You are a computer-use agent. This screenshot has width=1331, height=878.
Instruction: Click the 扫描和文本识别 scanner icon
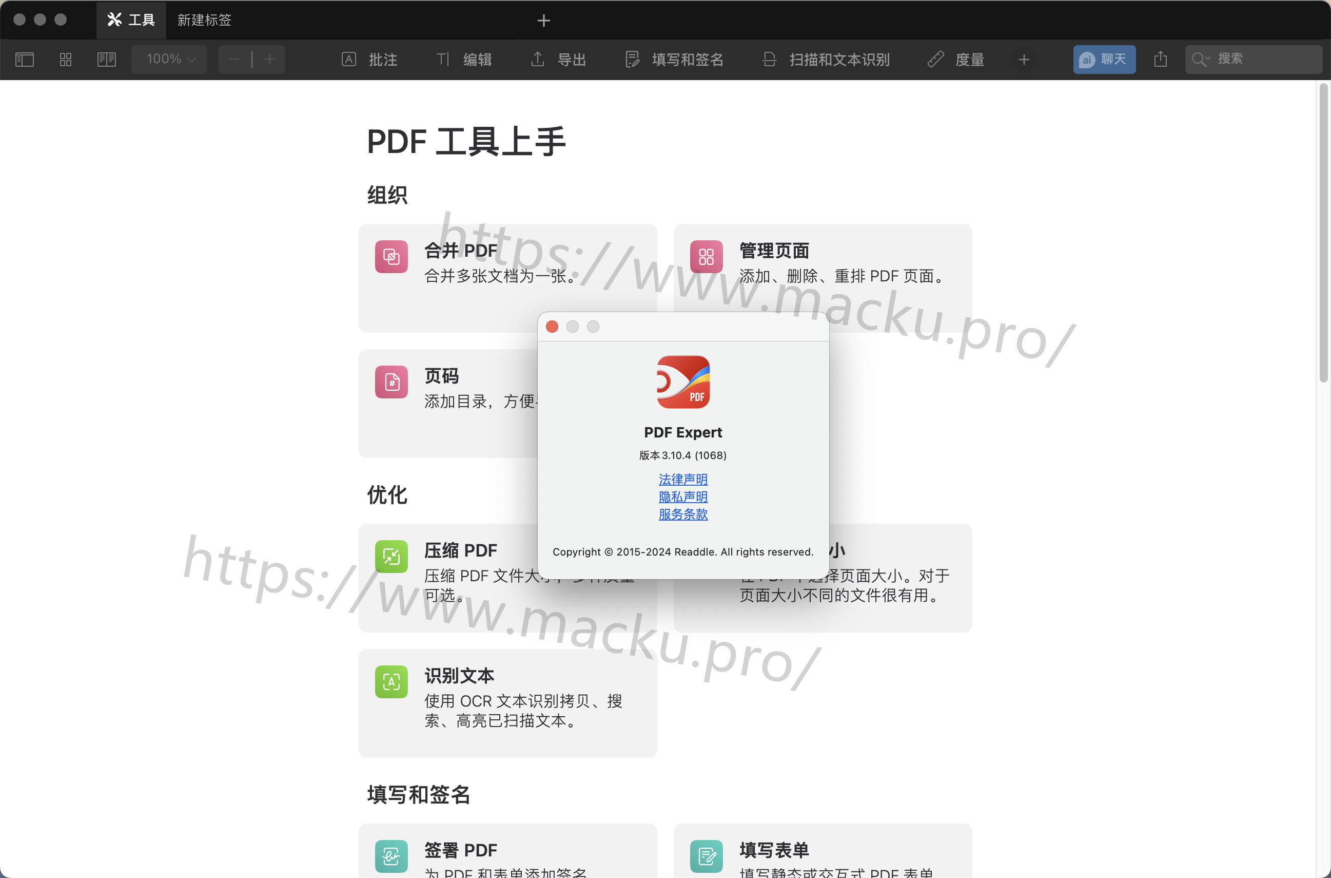tap(769, 59)
